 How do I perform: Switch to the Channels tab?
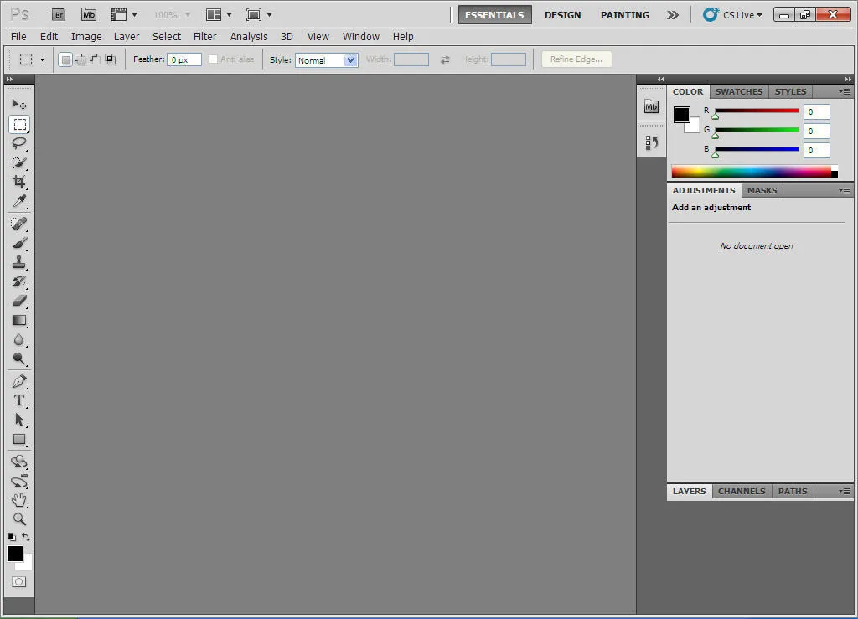tap(742, 491)
